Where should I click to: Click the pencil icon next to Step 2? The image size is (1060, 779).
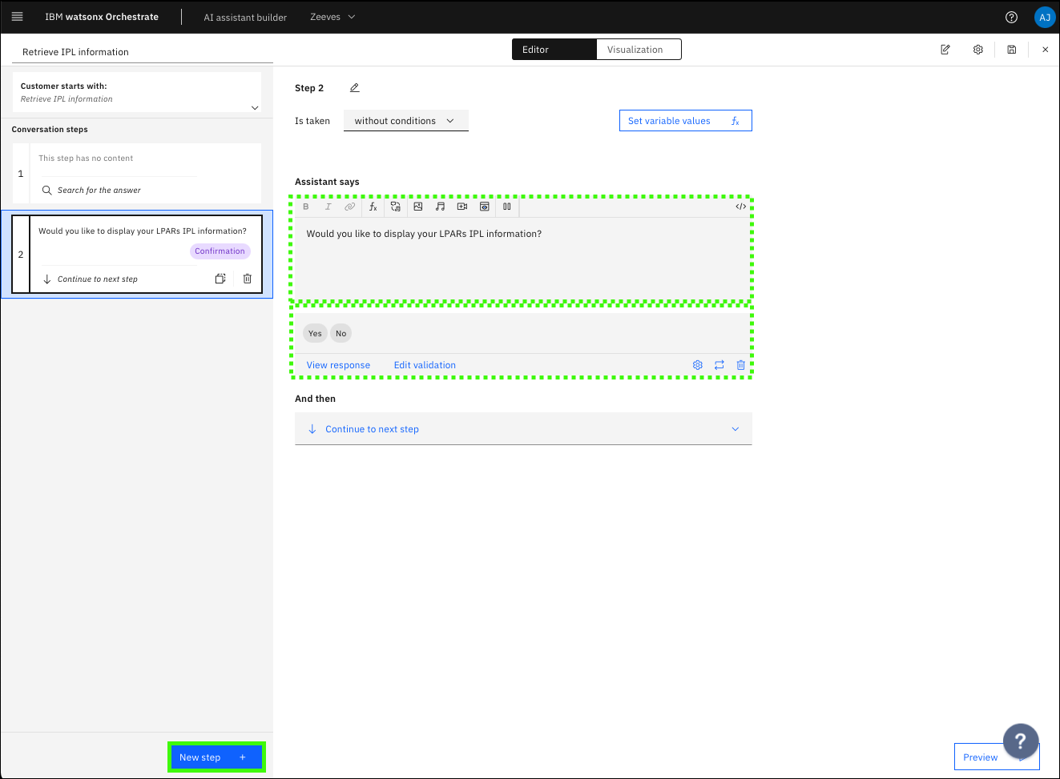coord(355,88)
